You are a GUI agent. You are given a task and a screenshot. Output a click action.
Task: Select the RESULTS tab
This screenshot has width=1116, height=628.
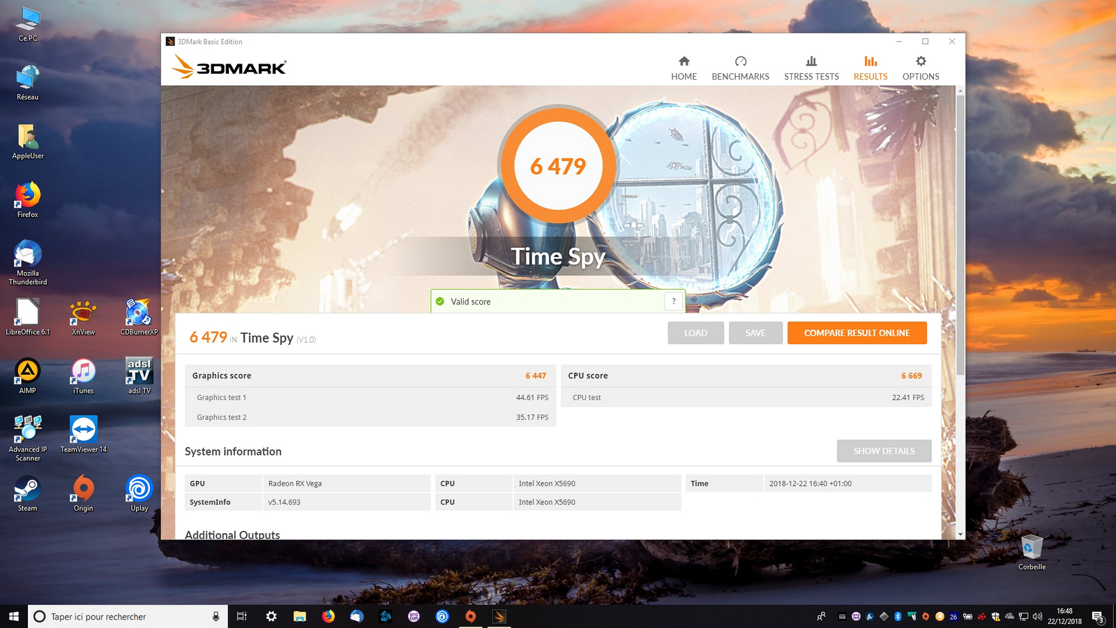click(870, 68)
